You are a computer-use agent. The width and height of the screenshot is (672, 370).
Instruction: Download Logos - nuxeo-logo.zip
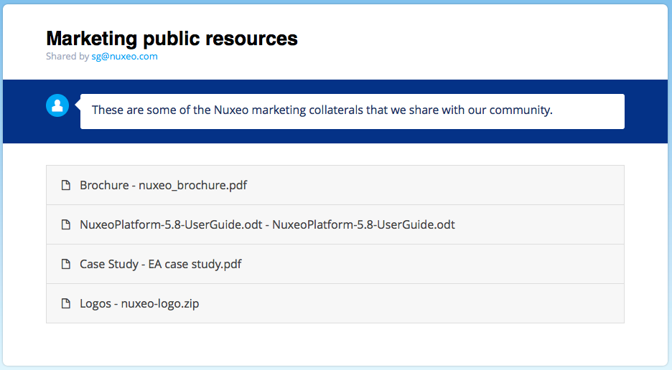(x=139, y=303)
